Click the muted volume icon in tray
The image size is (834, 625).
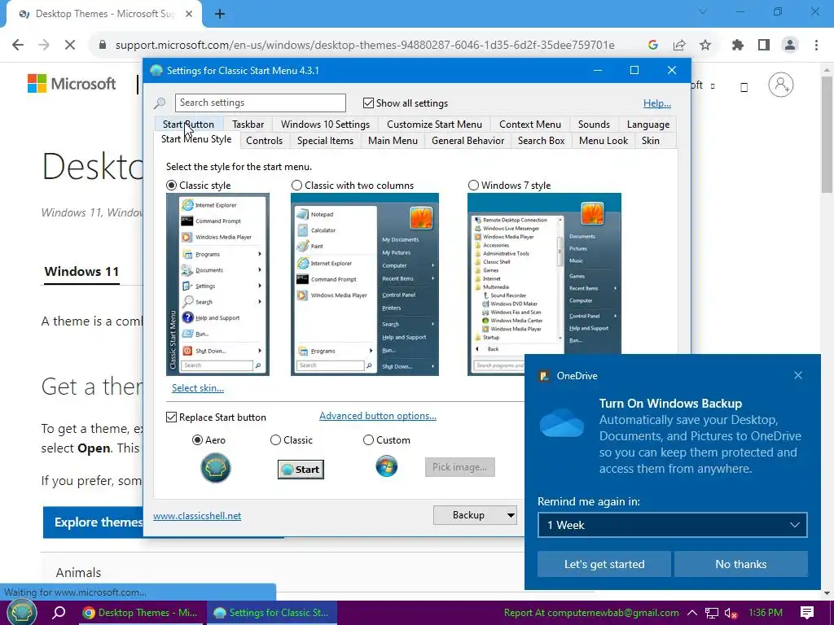731,613
